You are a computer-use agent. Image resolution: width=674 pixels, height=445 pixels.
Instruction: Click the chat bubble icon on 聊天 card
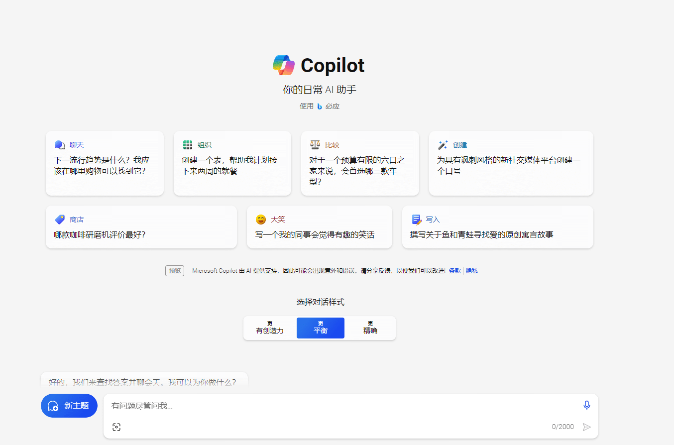point(60,145)
